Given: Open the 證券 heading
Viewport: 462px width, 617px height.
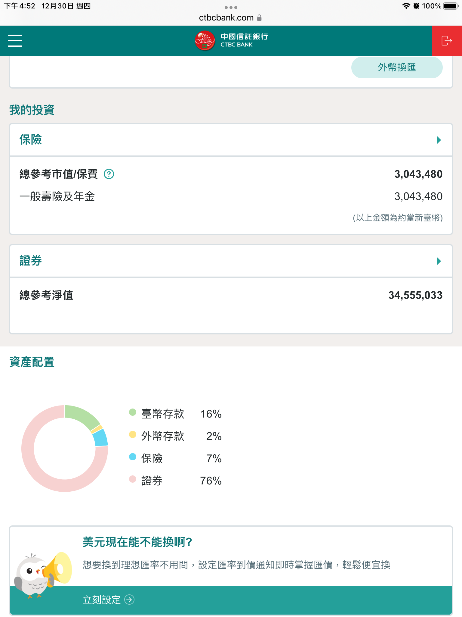Looking at the screenshot, I should tap(31, 261).
